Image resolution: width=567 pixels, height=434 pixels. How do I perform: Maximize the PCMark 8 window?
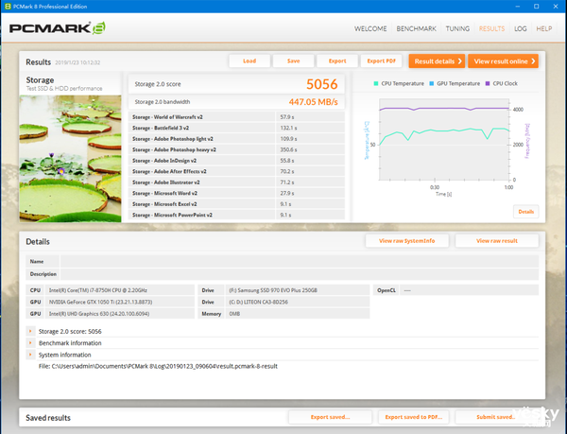pos(536,7)
